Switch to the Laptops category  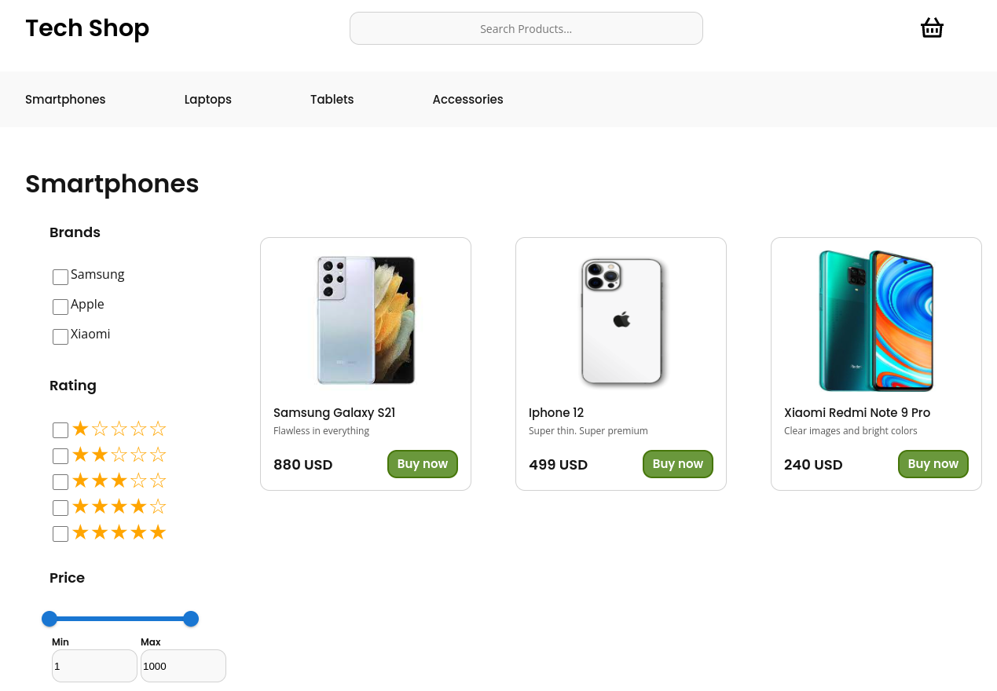207,99
